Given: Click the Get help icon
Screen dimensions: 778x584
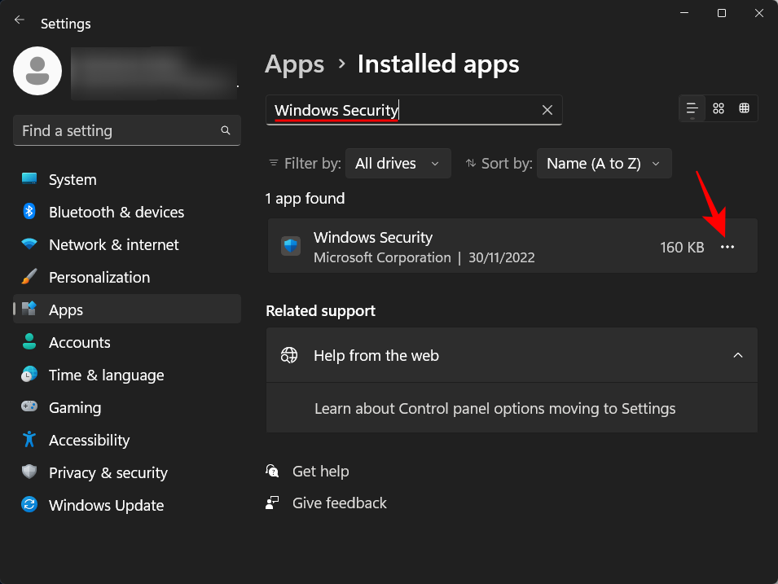Looking at the screenshot, I should click(x=272, y=471).
